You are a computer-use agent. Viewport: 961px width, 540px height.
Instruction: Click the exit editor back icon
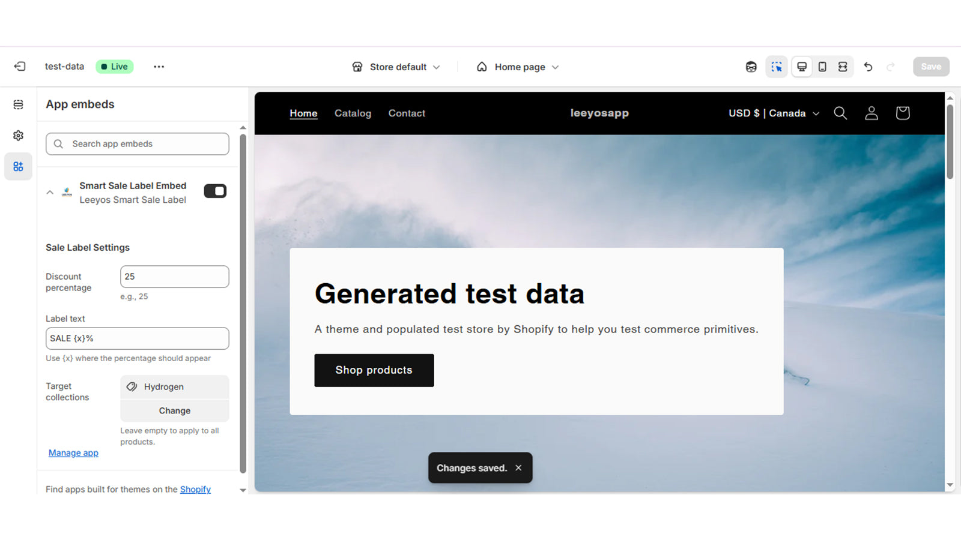coord(20,67)
